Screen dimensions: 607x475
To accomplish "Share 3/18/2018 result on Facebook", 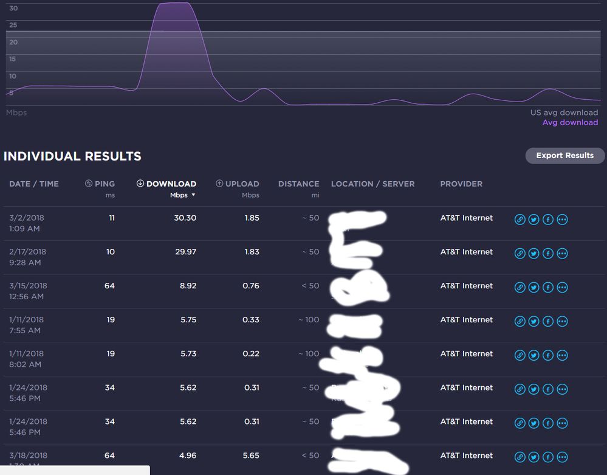I will pos(548,457).
